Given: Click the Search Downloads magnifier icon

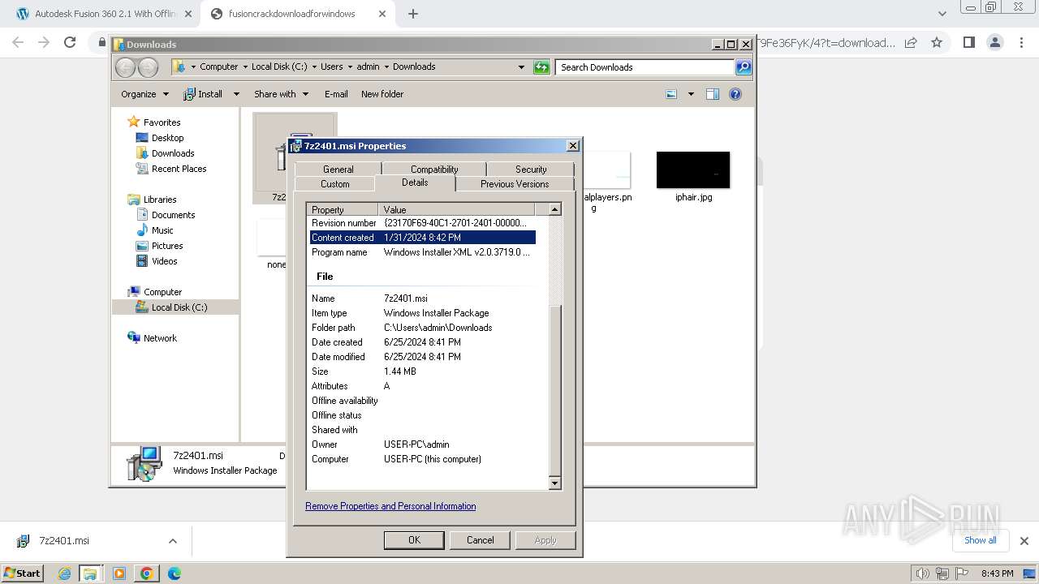Looking at the screenshot, I should pyautogui.click(x=743, y=67).
